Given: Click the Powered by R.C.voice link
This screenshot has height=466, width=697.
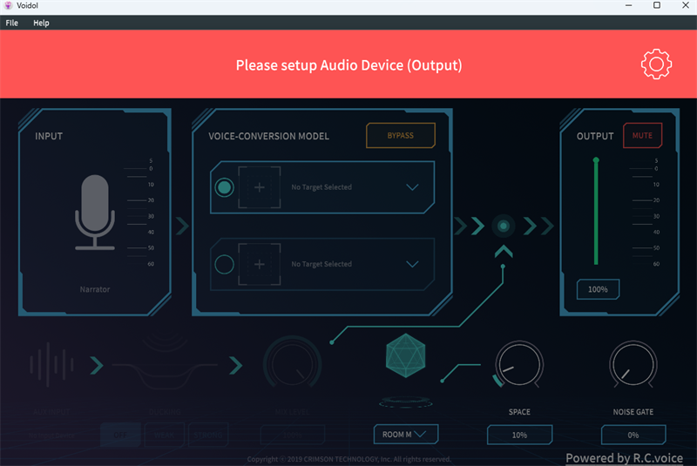Looking at the screenshot, I should coord(624,458).
